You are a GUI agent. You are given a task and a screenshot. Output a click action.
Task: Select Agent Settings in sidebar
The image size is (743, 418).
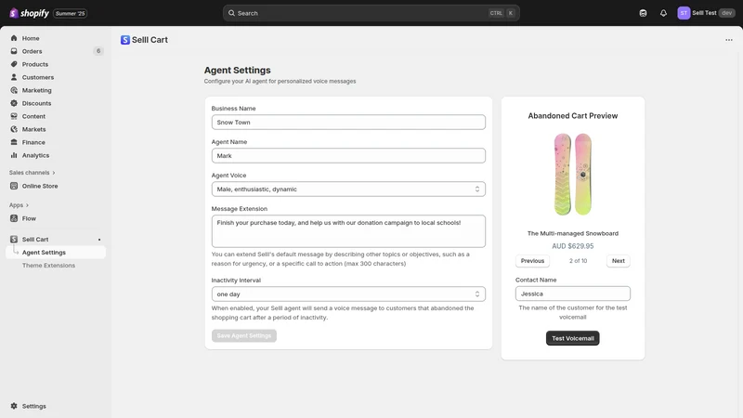[x=44, y=253]
